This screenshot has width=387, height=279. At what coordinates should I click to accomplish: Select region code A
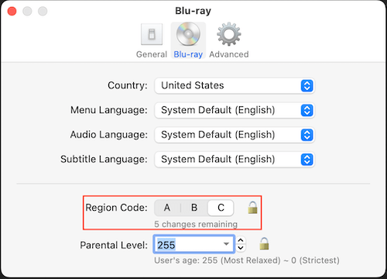[x=167, y=208]
